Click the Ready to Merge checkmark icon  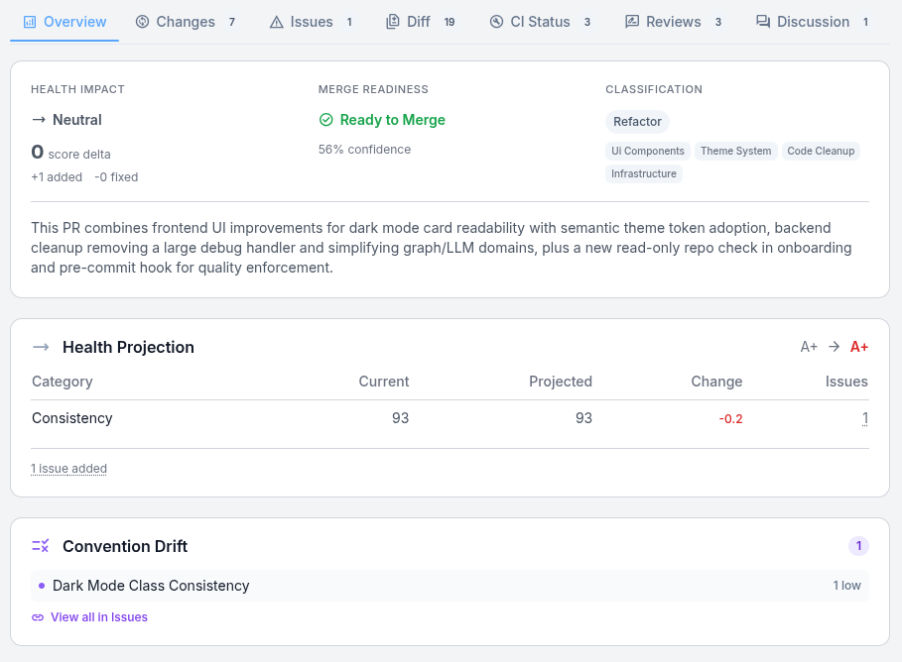point(326,120)
